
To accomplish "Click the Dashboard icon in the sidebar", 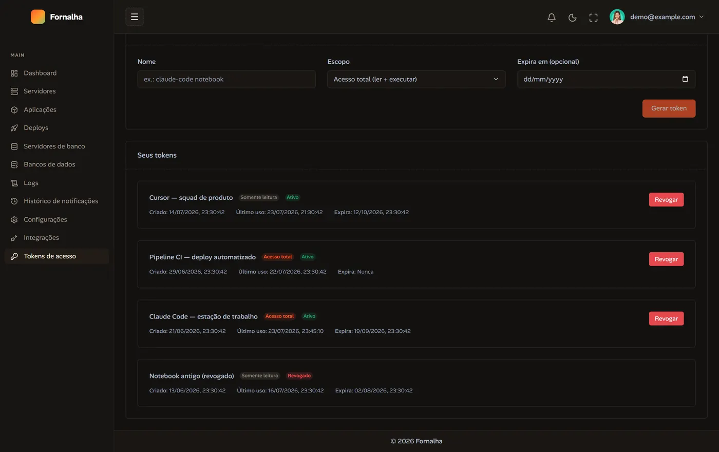I will 14,73.
